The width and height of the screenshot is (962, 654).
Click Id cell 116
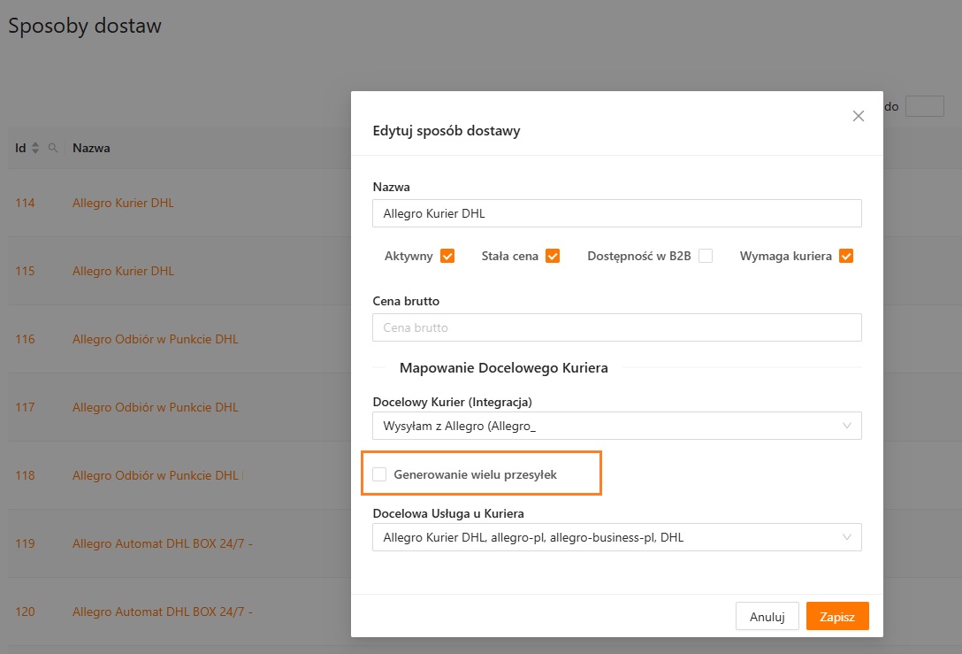25,339
